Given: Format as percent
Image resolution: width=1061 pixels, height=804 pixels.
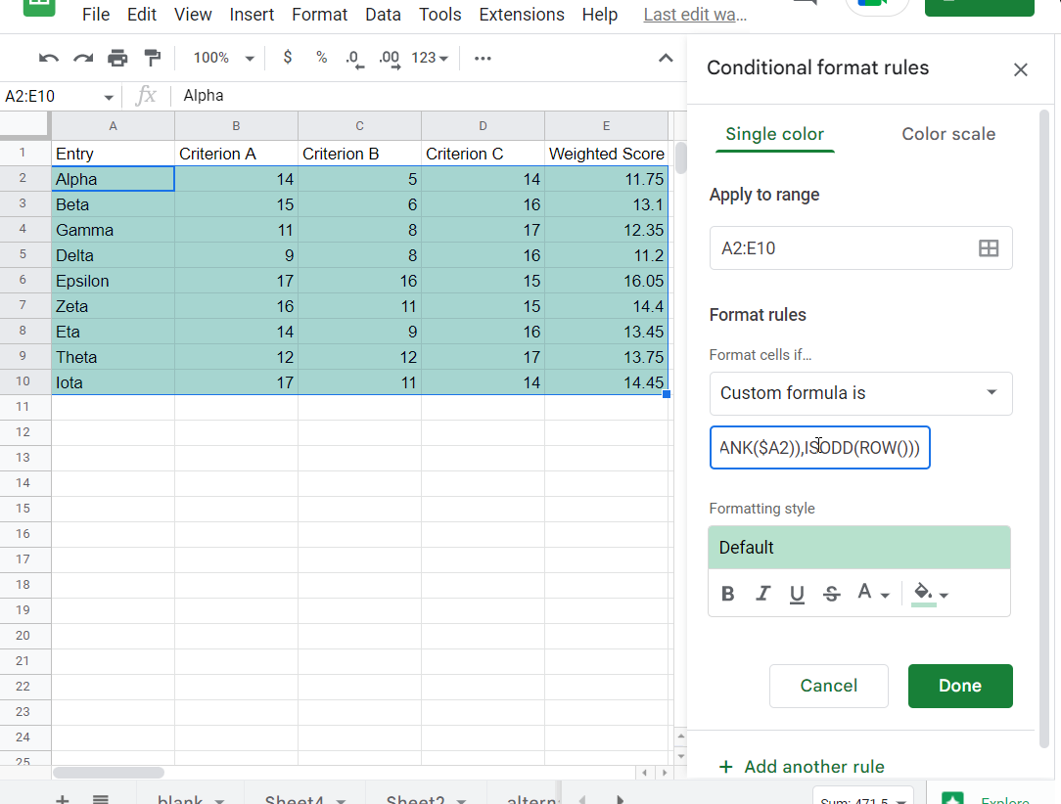Looking at the screenshot, I should (x=321, y=58).
